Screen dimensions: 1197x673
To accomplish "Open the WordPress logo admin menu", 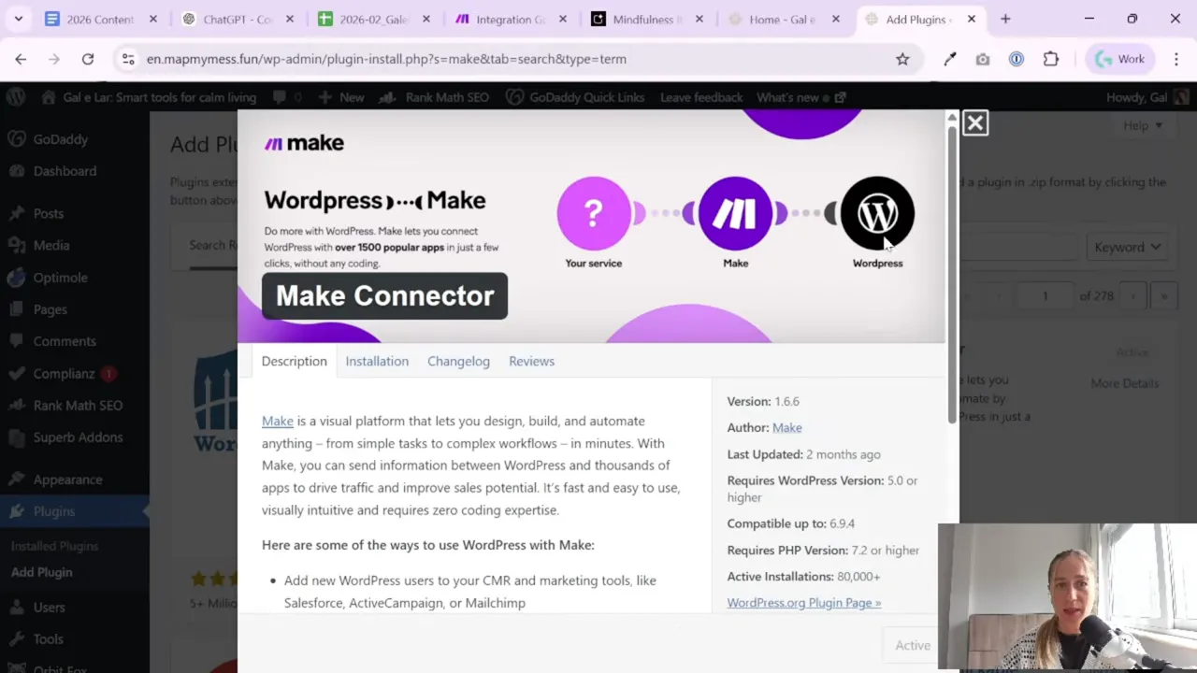I will pyautogui.click(x=16, y=97).
